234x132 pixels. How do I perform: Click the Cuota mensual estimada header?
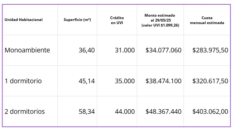(x=207, y=20)
